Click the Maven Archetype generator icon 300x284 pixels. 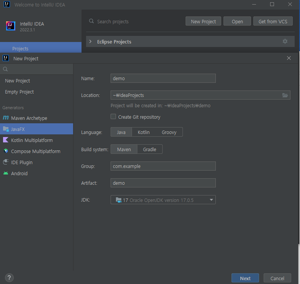point(6,118)
